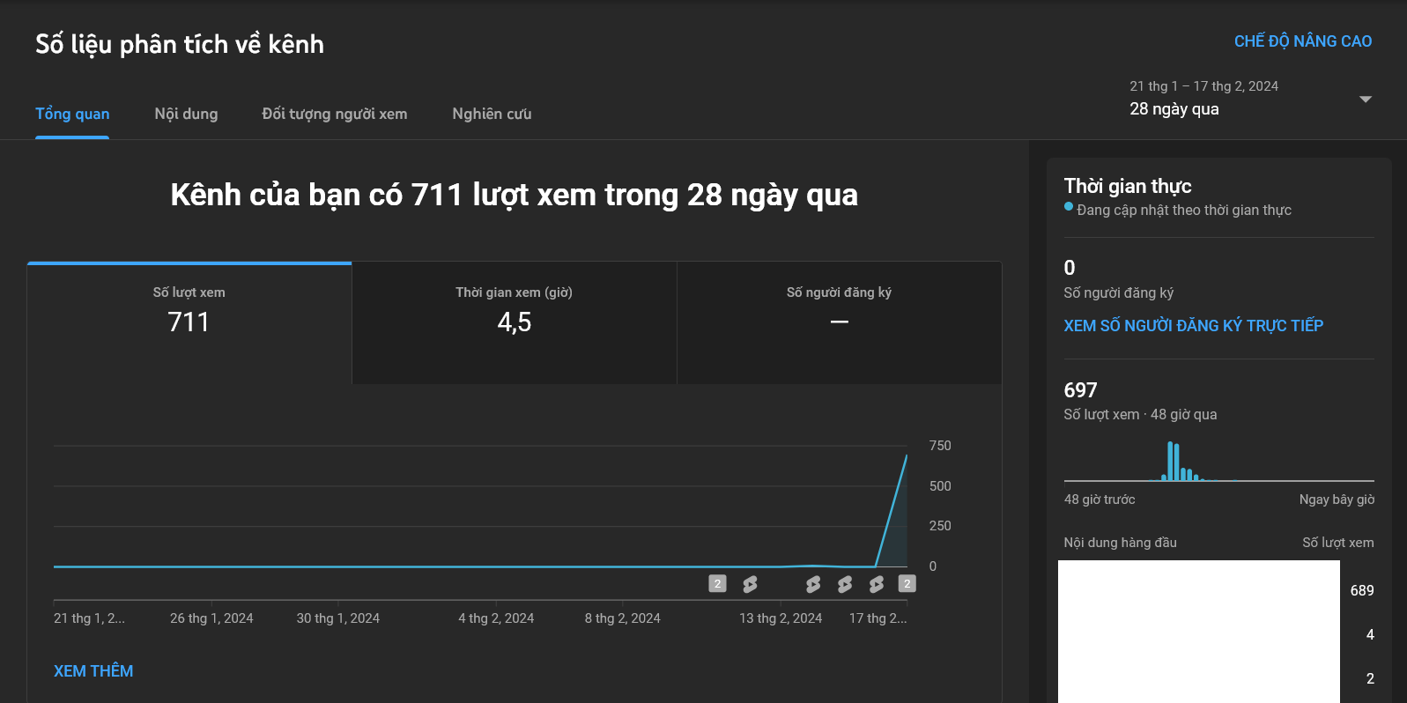Click the middle of three adjacent Shorts markers

click(845, 583)
